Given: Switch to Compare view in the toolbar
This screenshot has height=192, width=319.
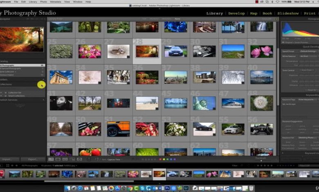Looking at the screenshot, I should coord(65,159).
